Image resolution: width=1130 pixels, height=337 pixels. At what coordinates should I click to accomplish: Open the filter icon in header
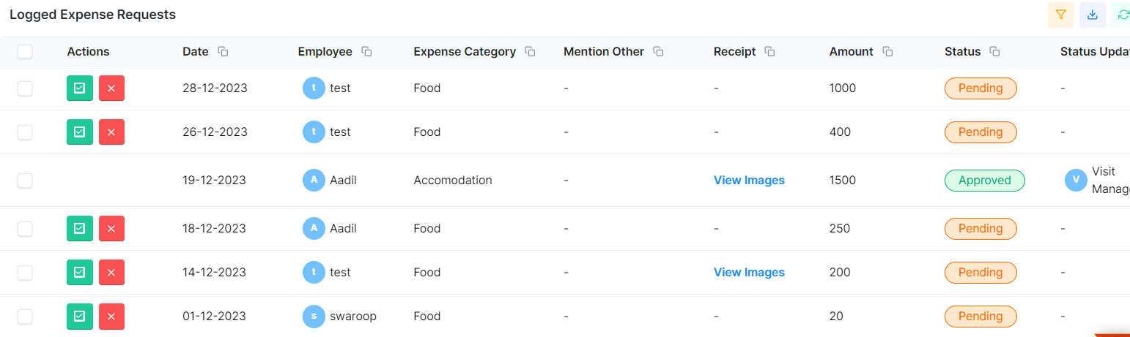[x=1060, y=15]
